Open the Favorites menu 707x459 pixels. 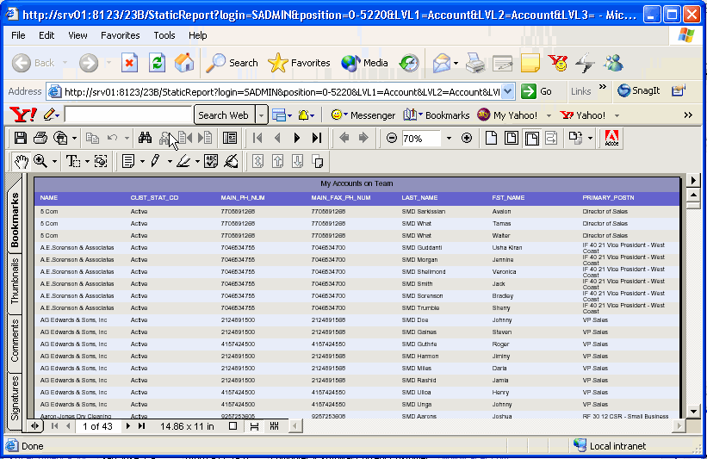tap(120, 35)
